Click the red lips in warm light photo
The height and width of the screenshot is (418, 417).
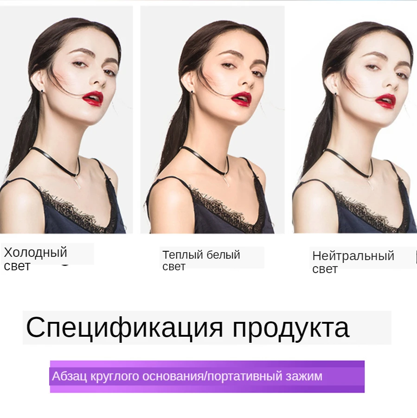(x=241, y=99)
